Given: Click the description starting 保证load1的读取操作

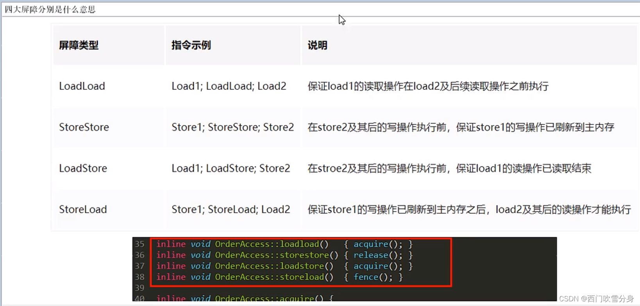Looking at the screenshot, I should click(428, 86).
